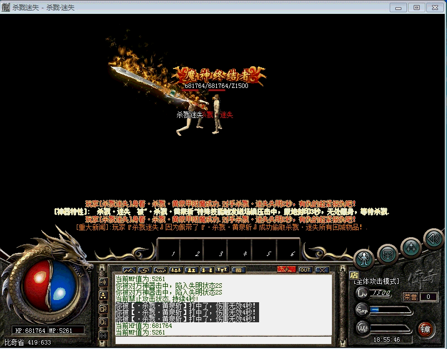Open the character equipment panel icon

coord(364,258)
